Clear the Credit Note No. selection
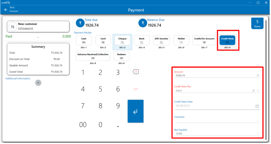The width and height of the screenshot is (271, 144). 253,91
